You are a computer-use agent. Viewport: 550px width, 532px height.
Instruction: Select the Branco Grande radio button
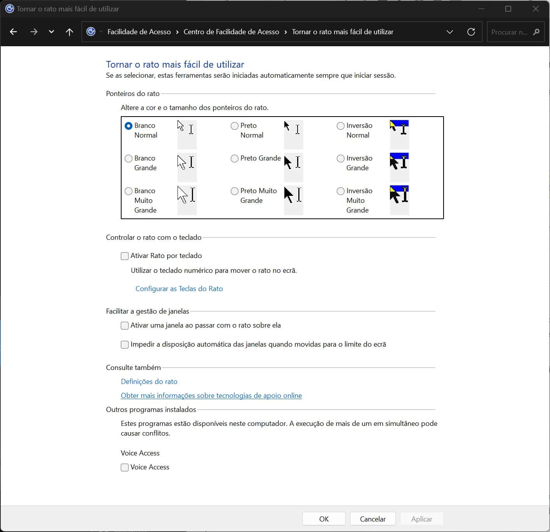pyautogui.click(x=129, y=159)
